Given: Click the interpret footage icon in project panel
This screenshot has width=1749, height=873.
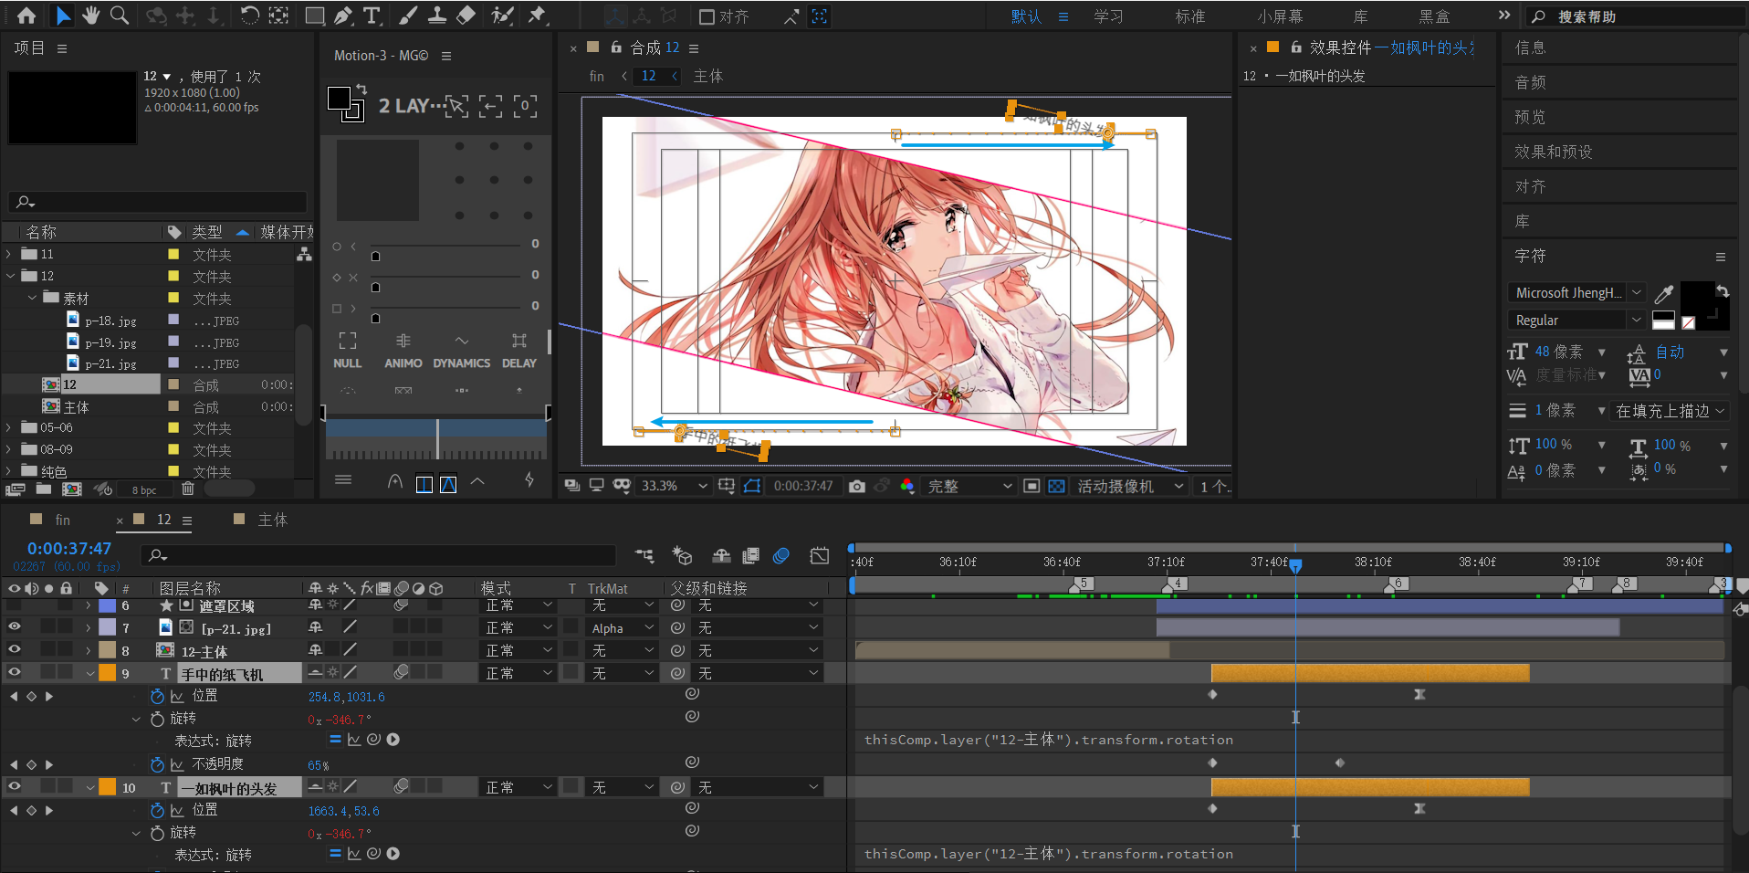Looking at the screenshot, I should (16, 489).
